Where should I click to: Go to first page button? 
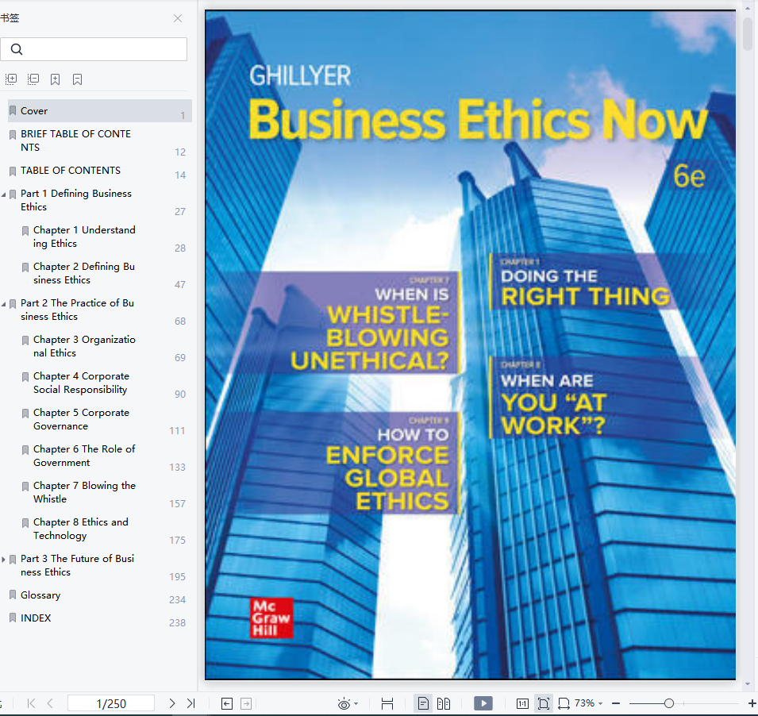coord(32,703)
